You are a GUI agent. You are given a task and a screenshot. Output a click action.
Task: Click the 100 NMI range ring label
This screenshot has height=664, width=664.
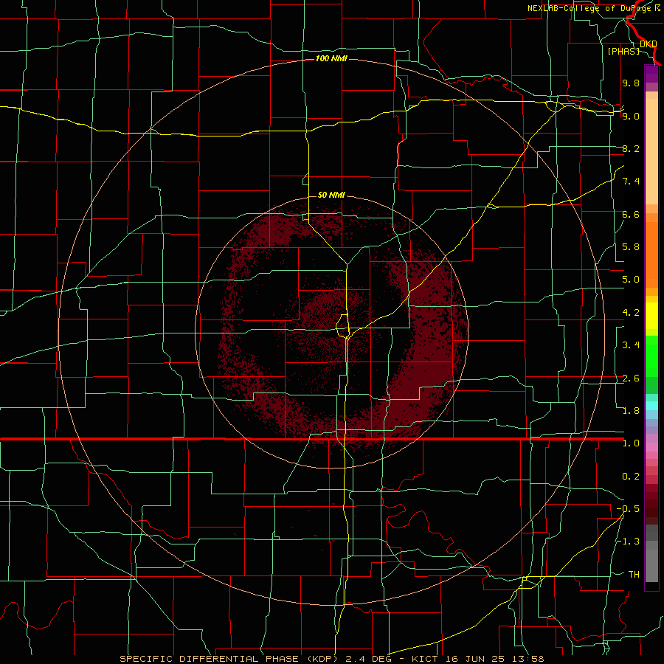coord(331,58)
